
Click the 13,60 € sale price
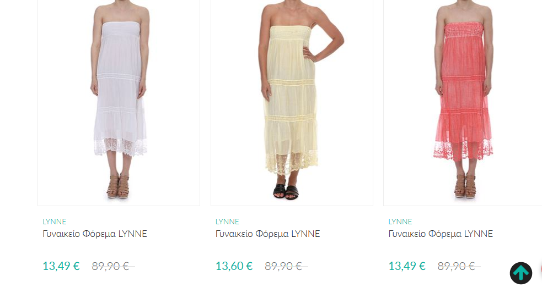234,266
